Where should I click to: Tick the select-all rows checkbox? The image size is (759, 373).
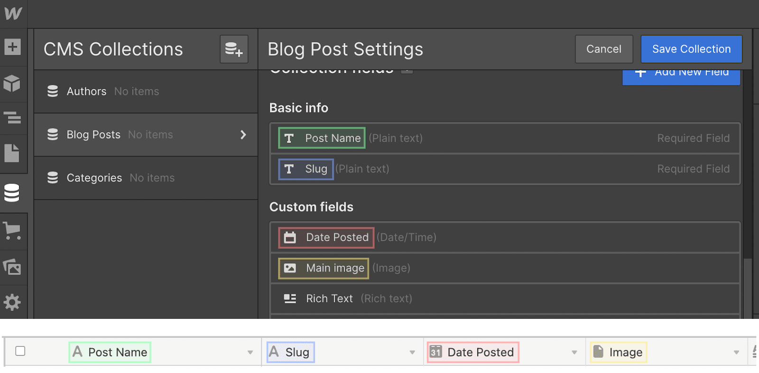(x=20, y=351)
